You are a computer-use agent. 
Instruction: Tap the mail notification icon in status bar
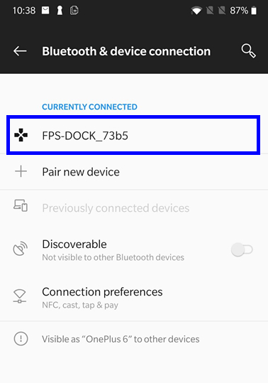click(x=45, y=10)
